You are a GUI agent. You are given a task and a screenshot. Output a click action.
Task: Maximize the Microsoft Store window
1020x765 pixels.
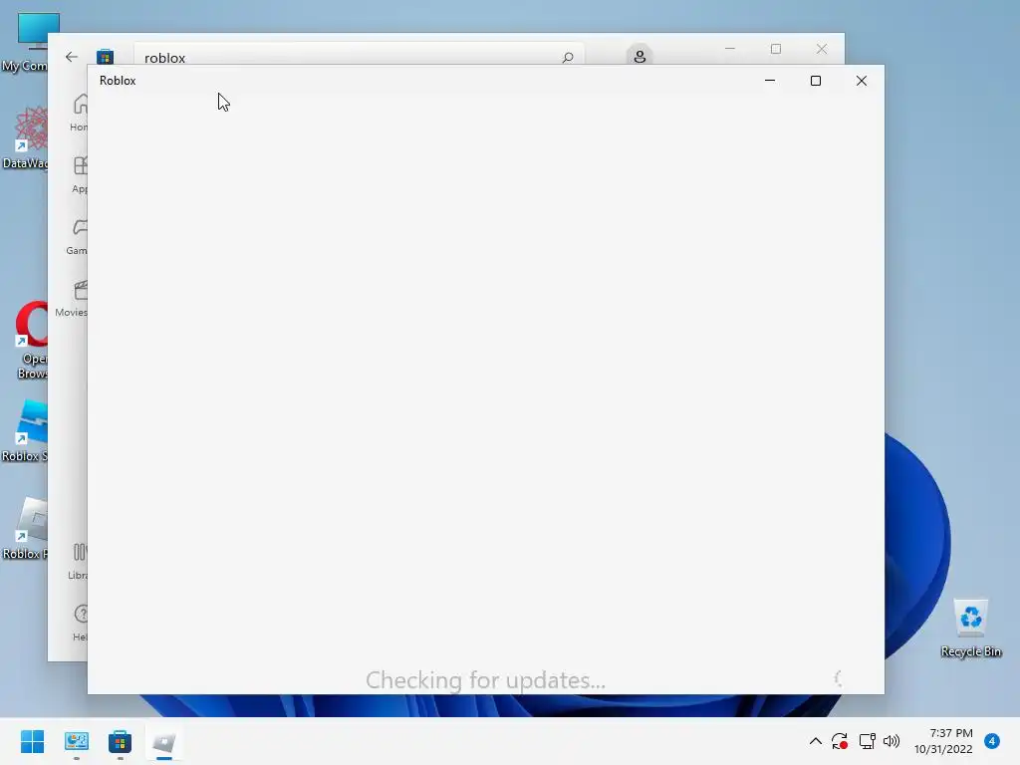775,49
